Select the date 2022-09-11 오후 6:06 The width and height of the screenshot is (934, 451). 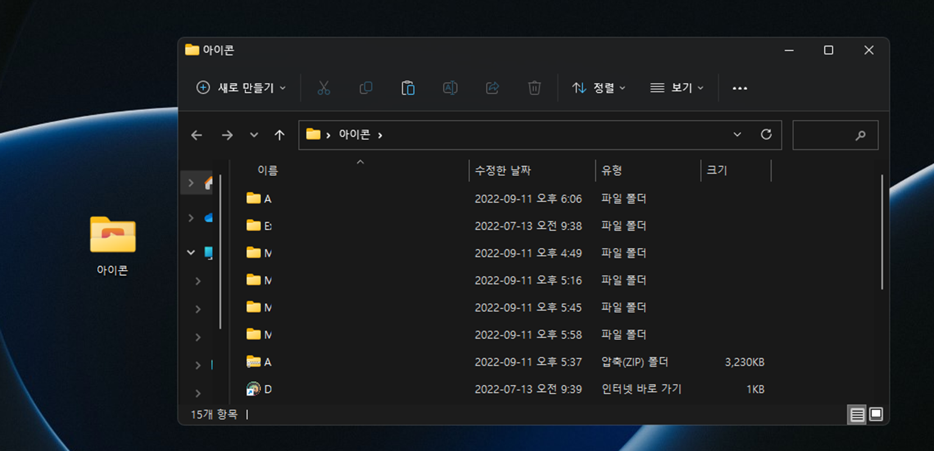[x=528, y=199]
